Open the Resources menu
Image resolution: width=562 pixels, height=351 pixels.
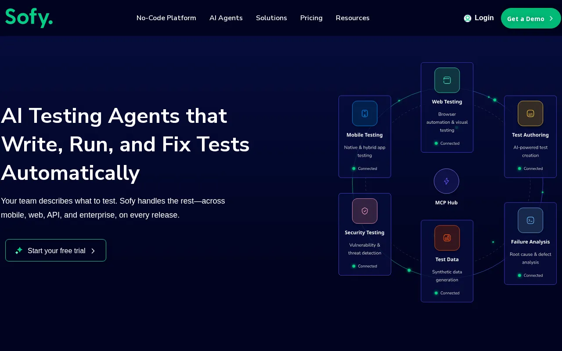353,18
